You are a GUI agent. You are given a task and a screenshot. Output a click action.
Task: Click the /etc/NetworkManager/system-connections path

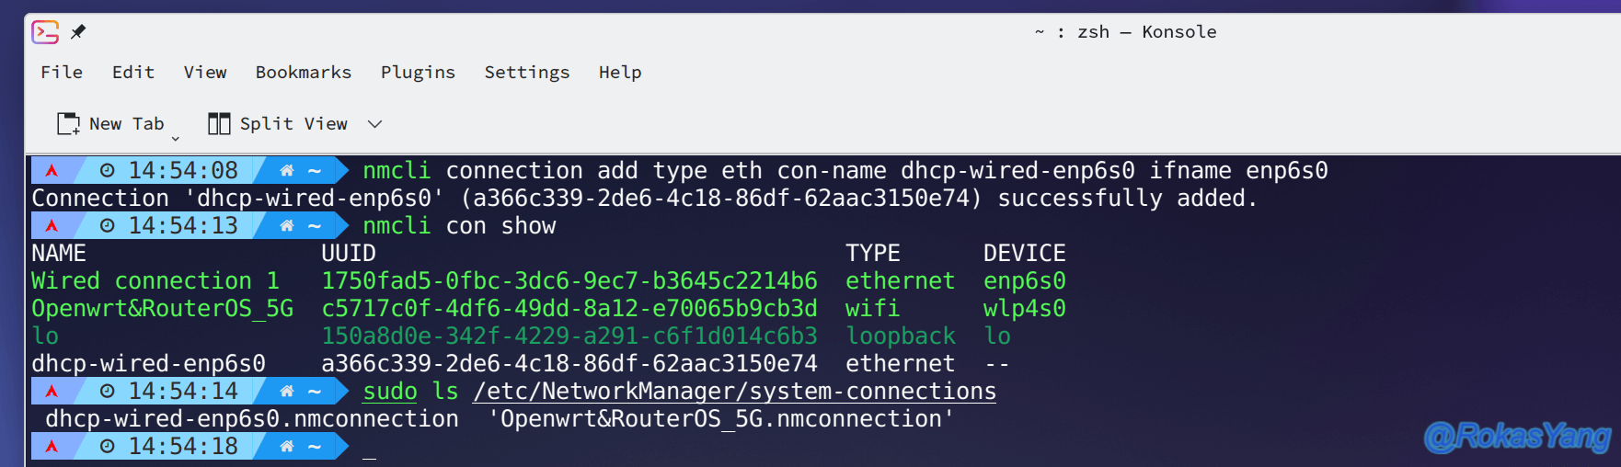(x=734, y=392)
